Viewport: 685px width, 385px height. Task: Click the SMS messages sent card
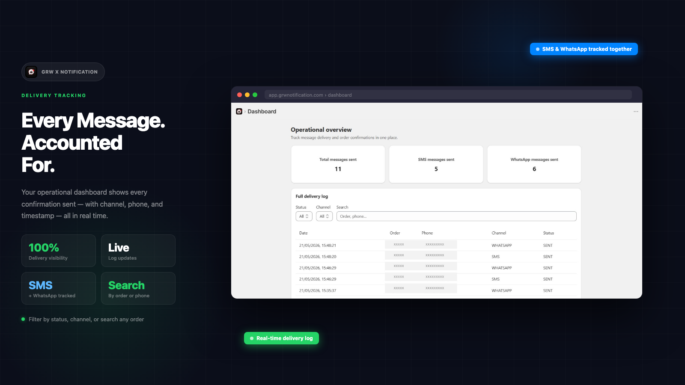tap(436, 164)
